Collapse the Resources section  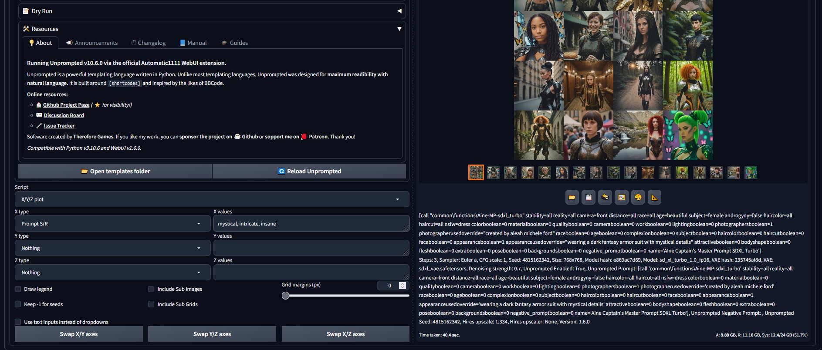212,29
